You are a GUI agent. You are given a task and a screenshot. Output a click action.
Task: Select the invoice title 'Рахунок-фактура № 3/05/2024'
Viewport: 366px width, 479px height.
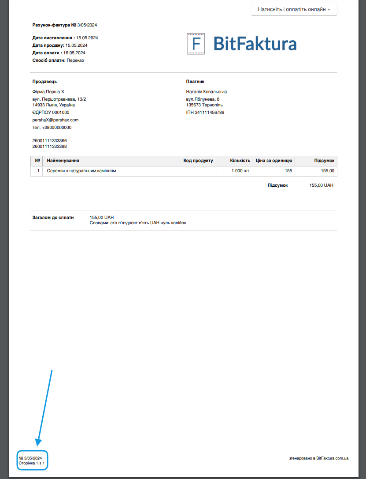click(65, 25)
